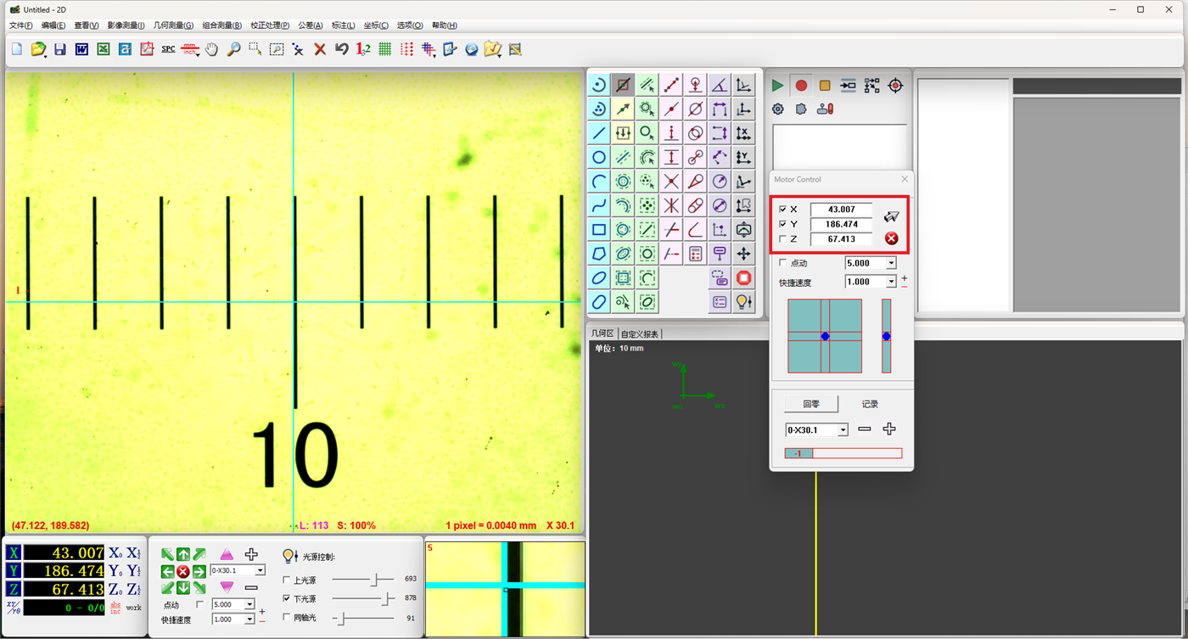This screenshot has height=639, width=1188.
Task: Open the 文件(F) menu
Action: (20, 25)
